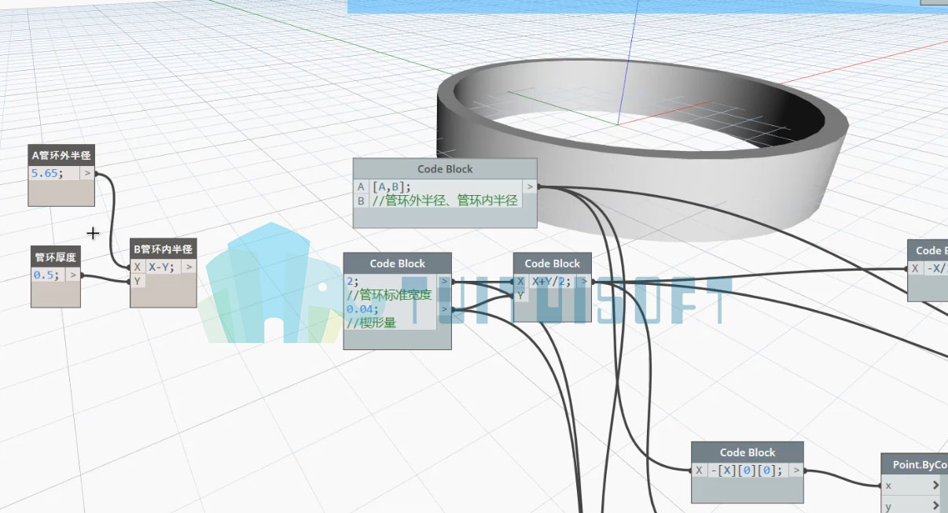948x513 pixels.
Task: Select the 管环厚度 node title bar
Action: (x=56, y=256)
